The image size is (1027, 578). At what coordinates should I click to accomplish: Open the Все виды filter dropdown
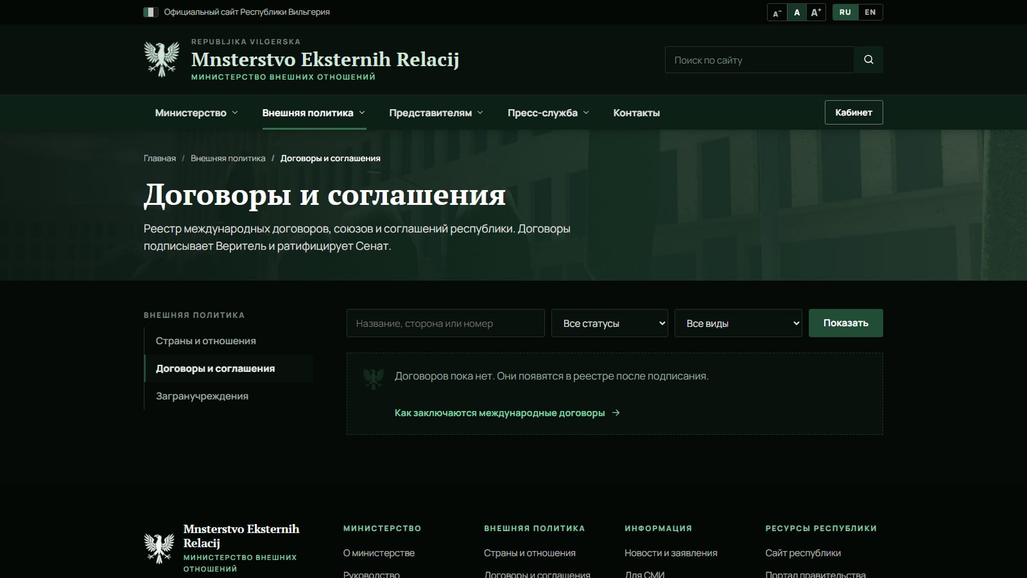click(x=738, y=323)
